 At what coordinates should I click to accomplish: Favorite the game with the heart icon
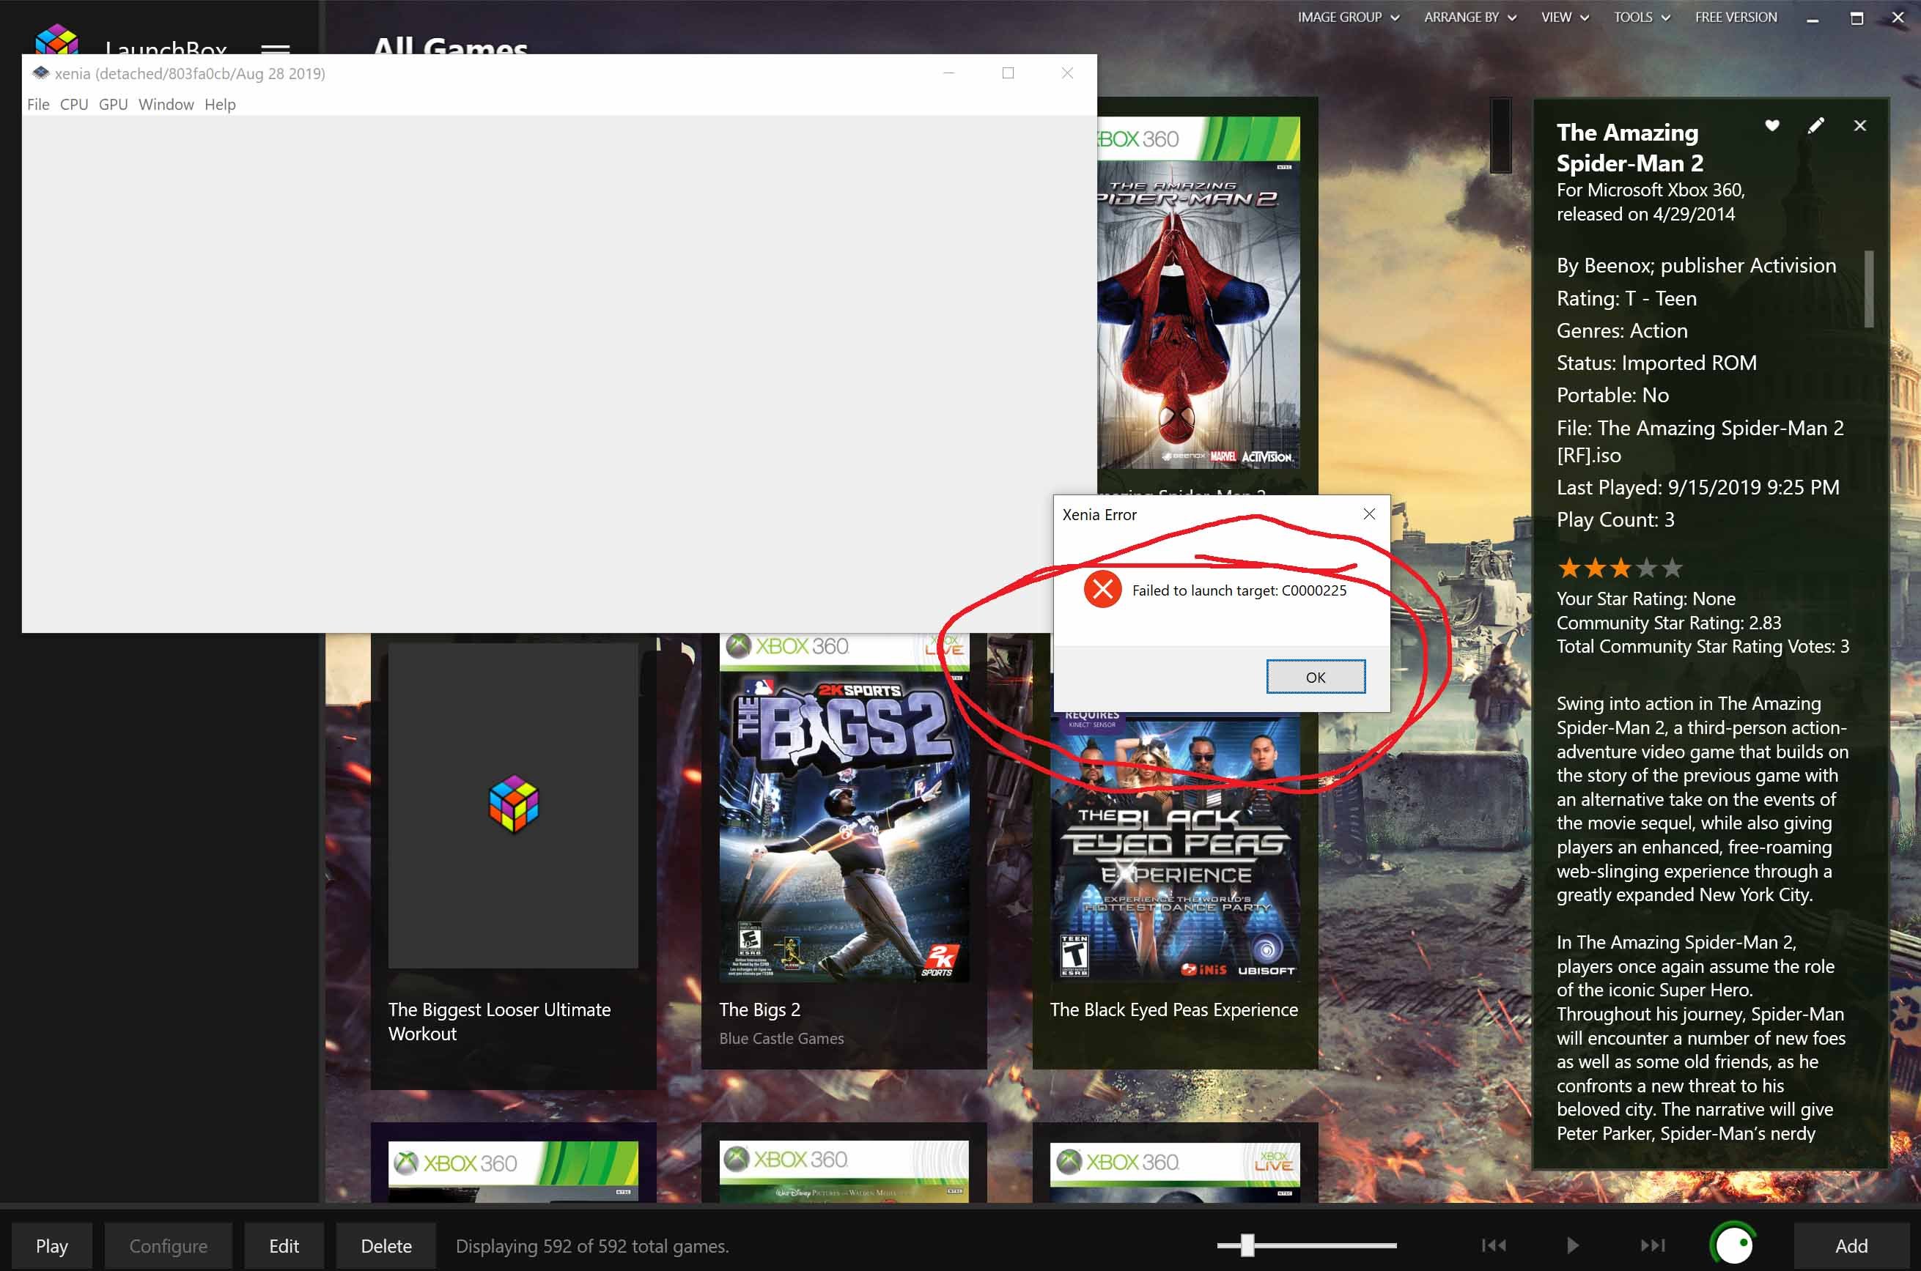pos(1771,125)
